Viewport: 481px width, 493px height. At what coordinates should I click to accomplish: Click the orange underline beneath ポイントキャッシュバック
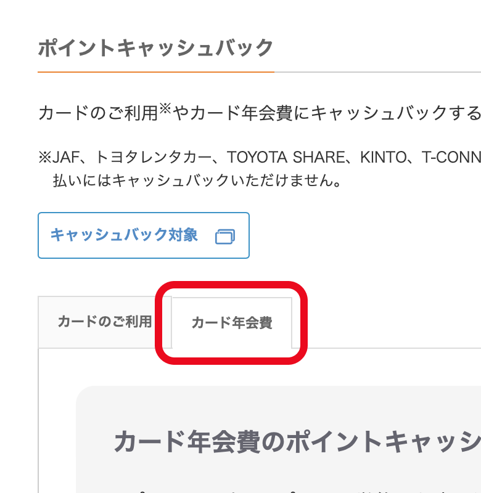tap(155, 72)
